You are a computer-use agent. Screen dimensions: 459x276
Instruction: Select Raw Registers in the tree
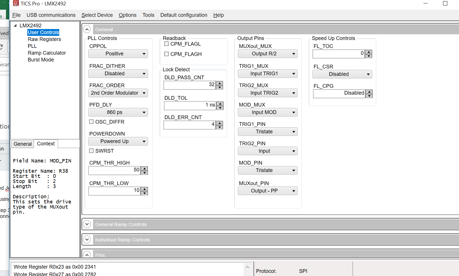(x=44, y=39)
